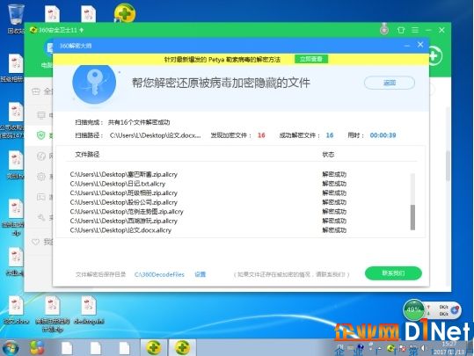Click the scan path C:\Users\L\Desktop\论文.docx...
This screenshot has width=474, height=356.
pos(155,135)
